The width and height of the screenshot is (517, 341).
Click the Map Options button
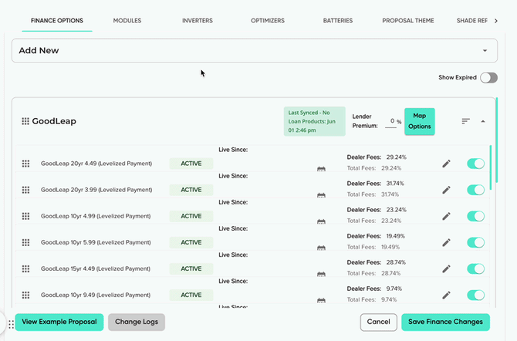pyautogui.click(x=420, y=121)
